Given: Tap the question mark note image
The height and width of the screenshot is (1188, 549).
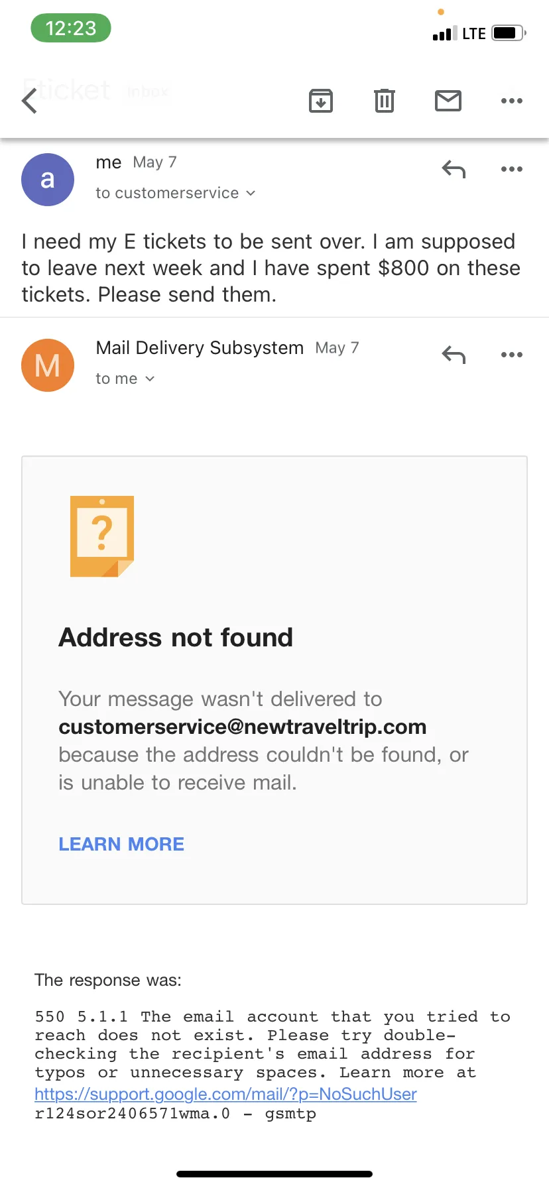Looking at the screenshot, I should [x=102, y=536].
